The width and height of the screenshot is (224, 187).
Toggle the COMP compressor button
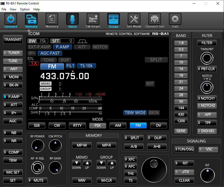pyautogui.click(x=13, y=152)
